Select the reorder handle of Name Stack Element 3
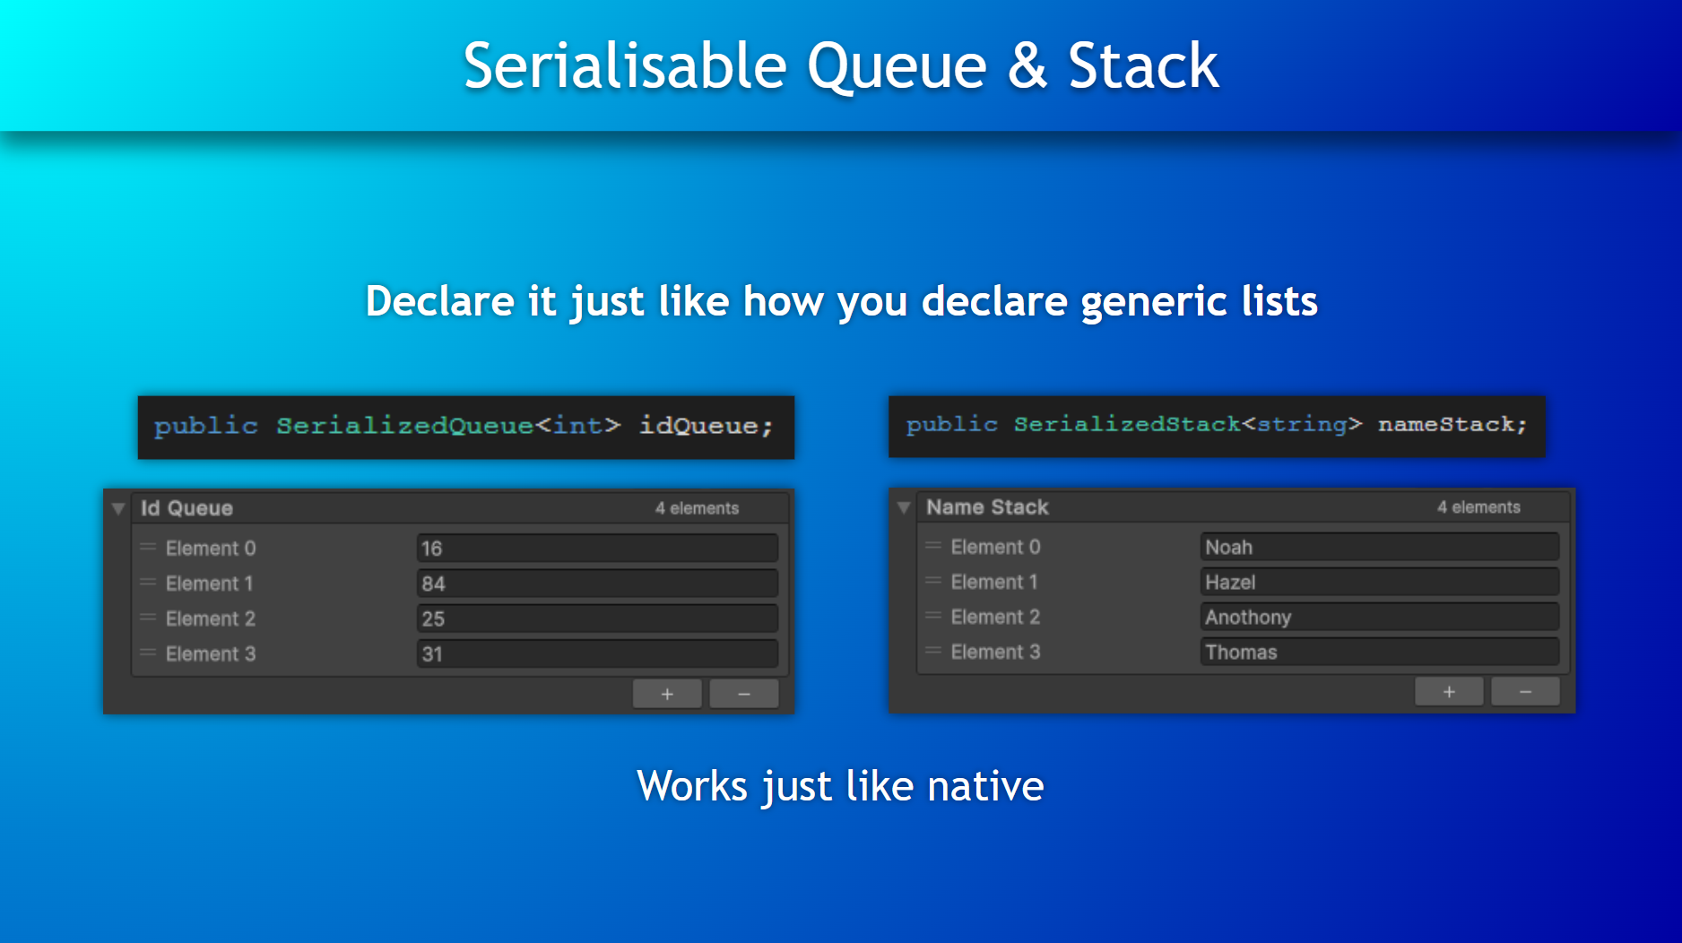This screenshot has width=1682, height=943. click(933, 651)
